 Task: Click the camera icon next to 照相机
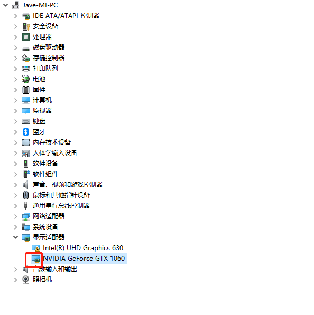tap(26, 280)
